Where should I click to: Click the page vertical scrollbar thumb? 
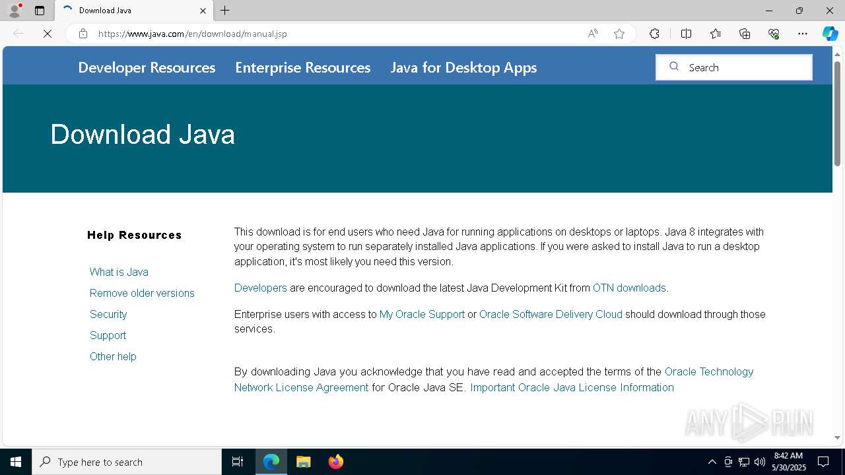coord(837,112)
